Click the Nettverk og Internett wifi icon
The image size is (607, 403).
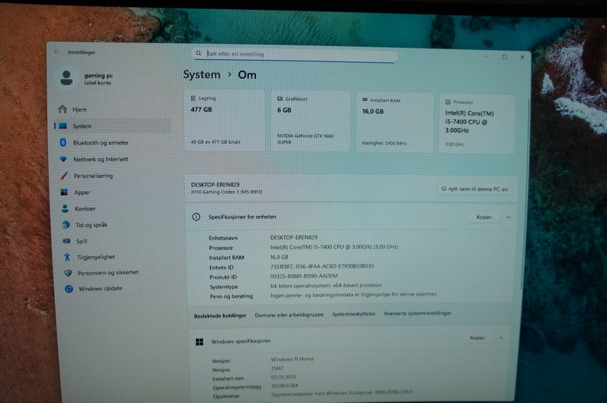click(x=63, y=159)
